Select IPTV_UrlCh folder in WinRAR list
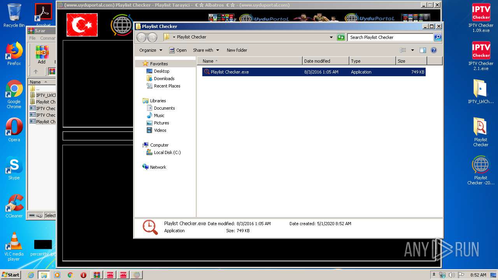This screenshot has width=498, height=280. point(42,95)
